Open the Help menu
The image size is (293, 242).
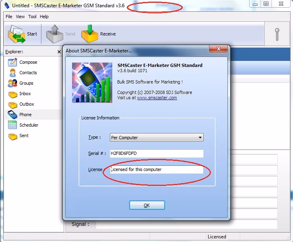(44, 17)
